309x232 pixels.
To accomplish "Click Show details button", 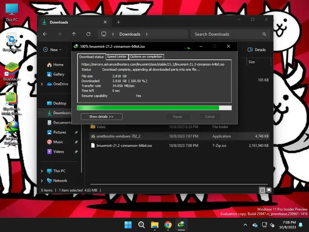I will pos(101,117).
